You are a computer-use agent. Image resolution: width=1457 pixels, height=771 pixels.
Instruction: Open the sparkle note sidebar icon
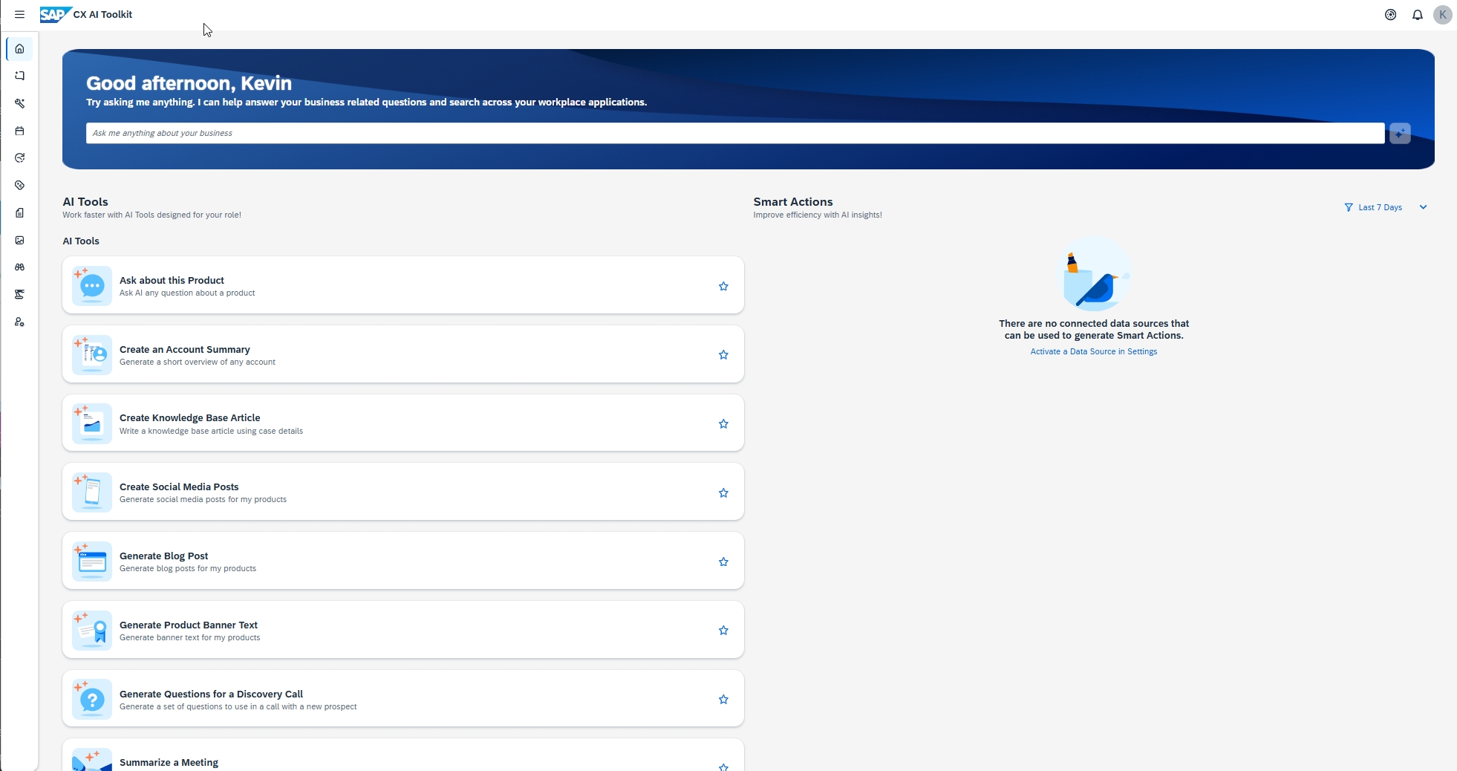[20, 76]
